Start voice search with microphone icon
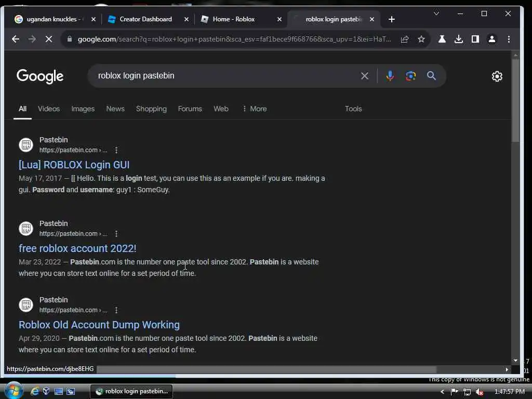Viewport: 532px width, 399px height. pos(390,76)
